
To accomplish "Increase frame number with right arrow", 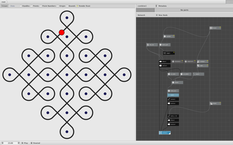I will point(19,143).
